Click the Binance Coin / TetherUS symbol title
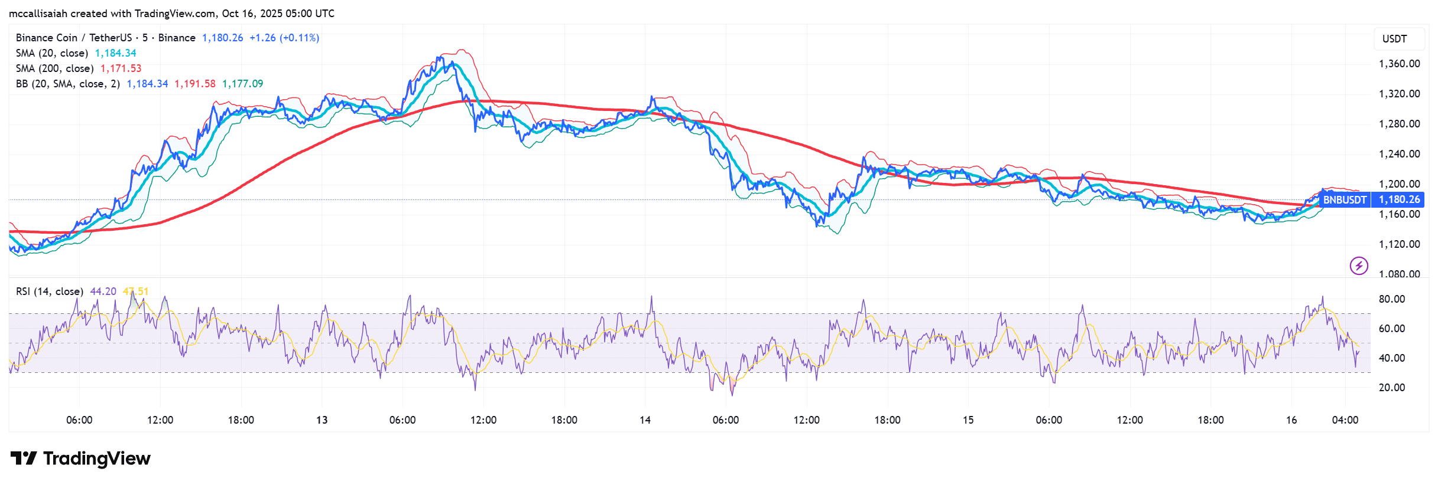The height and width of the screenshot is (485, 1438). click(x=73, y=38)
